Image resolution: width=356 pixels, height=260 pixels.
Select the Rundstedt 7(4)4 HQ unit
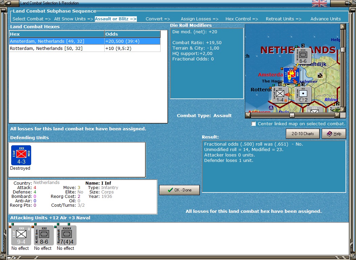click(66, 235)
